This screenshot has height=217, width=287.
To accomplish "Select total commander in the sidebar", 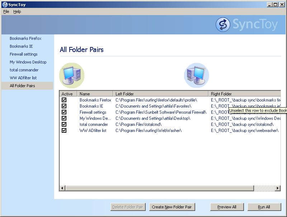I will pyautogui.click(x=24, y=70).
